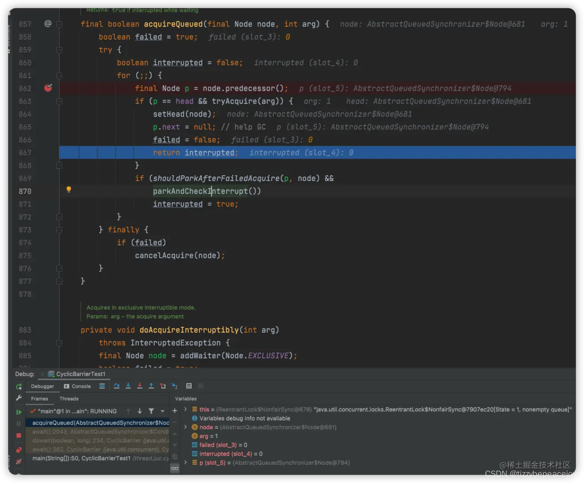Click line number 867 in gutter
The width and height of the screenshot is (584, 483).
pyautogui.click(x=25, y=153)
